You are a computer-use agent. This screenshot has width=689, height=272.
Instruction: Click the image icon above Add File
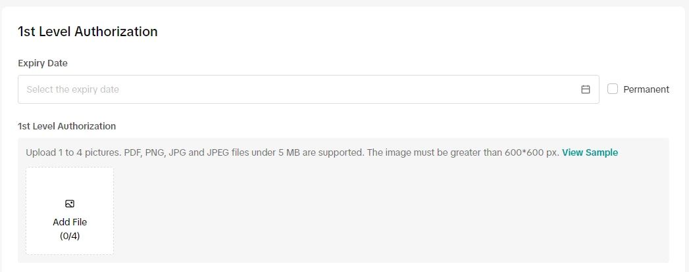coord(70,204)
